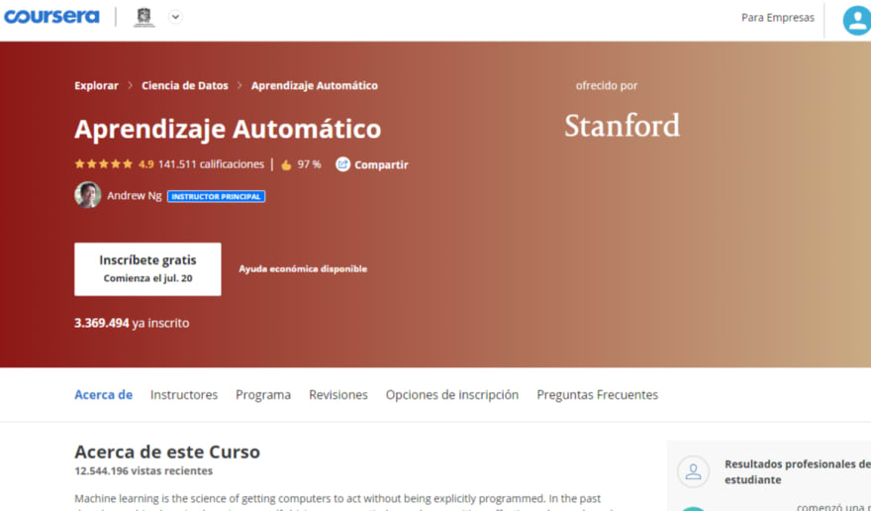Select the Acerca de tab
The image size is (871, 511).
click(103, 395)
